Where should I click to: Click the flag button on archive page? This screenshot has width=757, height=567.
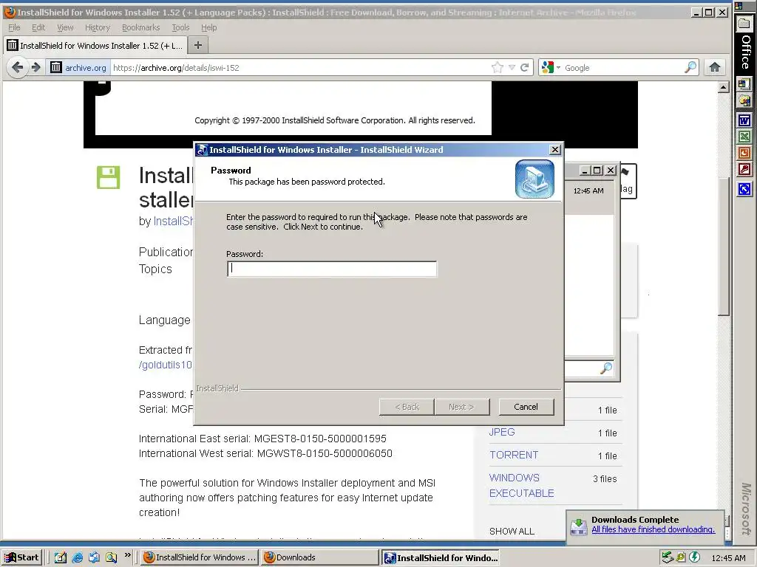627,181
